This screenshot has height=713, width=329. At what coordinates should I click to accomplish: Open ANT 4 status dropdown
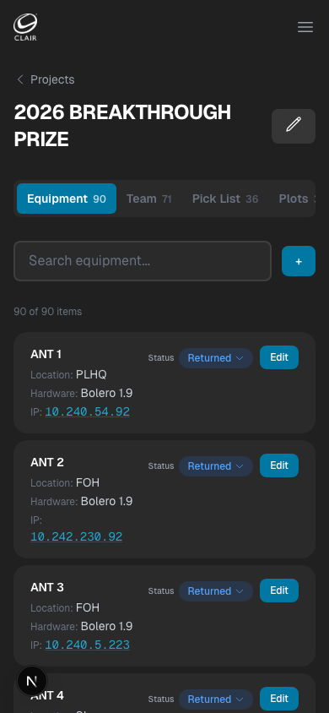coord(216,699)
